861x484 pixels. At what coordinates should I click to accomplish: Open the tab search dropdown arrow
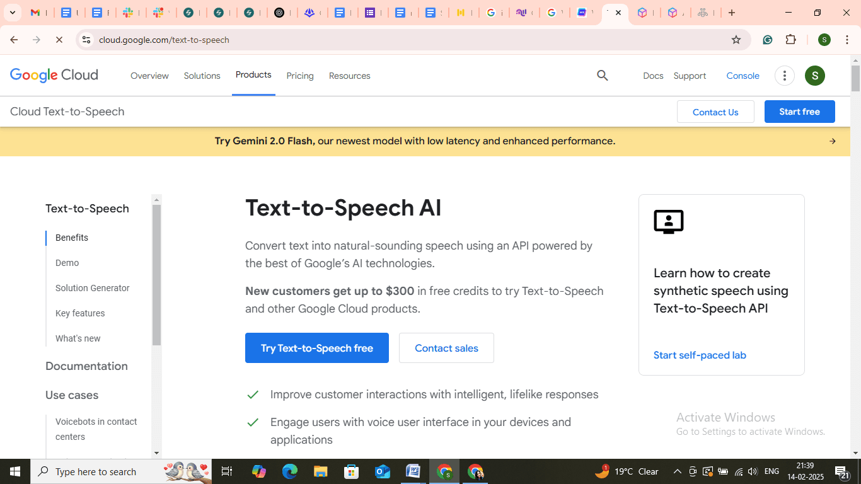pyautogui.click(x=12, y=13)
